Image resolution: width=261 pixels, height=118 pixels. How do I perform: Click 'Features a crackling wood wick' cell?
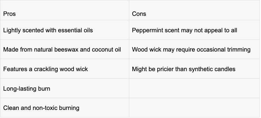64,69
